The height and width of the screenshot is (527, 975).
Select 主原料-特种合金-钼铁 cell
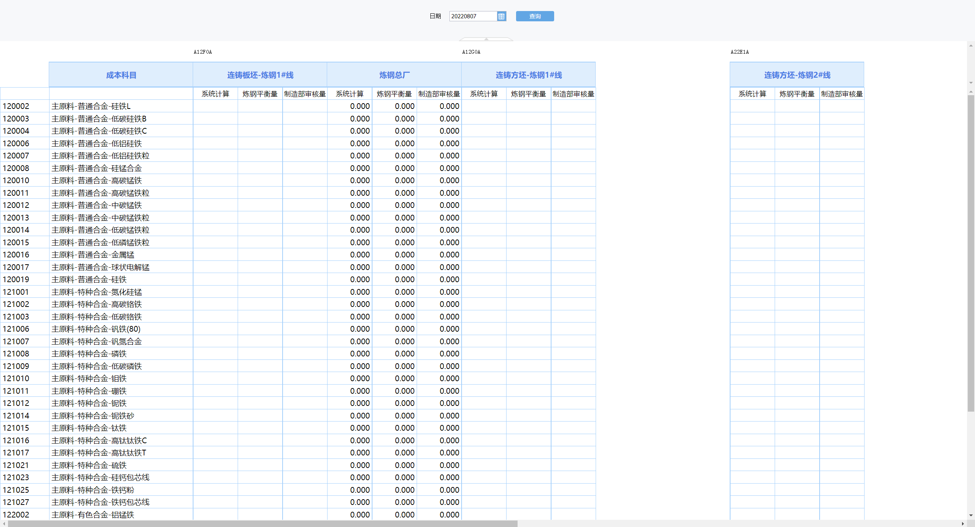[121, 378]
